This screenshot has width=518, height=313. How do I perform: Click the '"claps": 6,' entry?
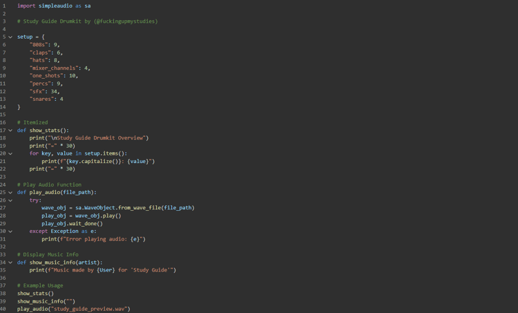point(46,53)
